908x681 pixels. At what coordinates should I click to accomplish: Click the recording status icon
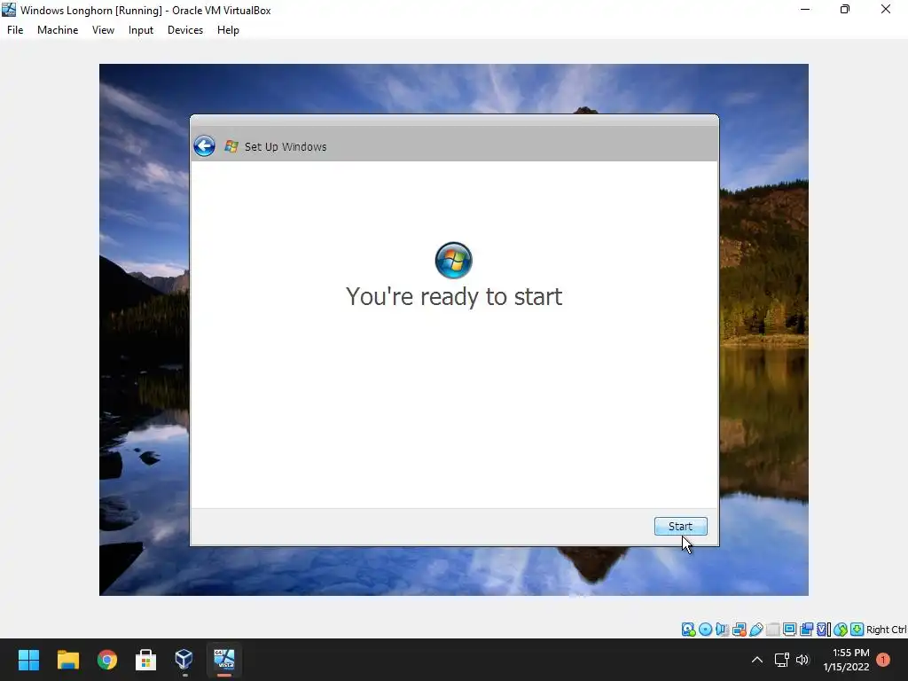[x=806, y=630]
